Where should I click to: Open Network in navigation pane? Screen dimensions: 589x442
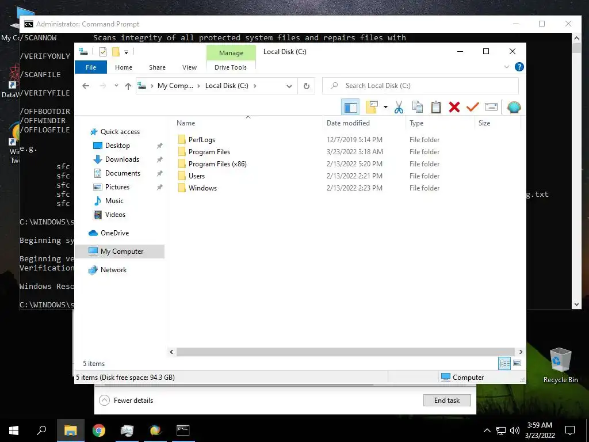(x=113, y=270)
